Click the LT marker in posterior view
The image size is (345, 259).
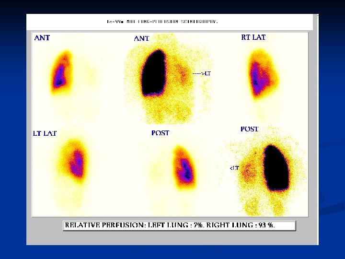[x=234, y=168]
